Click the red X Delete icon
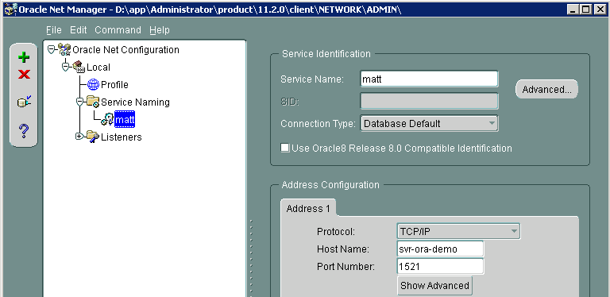The width and height of the screenshot is (610, 297). [x=24, y=74]
